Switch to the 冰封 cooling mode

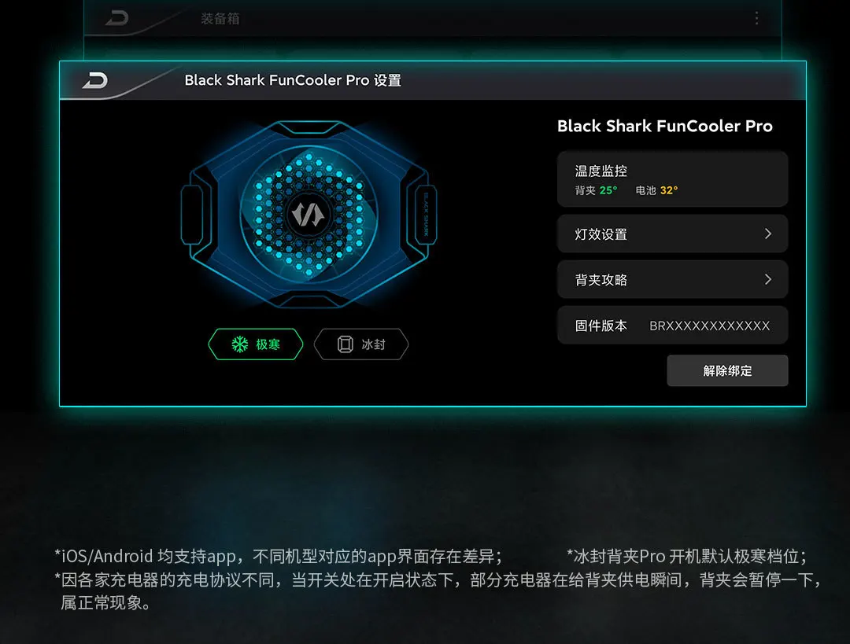point(361,344)
